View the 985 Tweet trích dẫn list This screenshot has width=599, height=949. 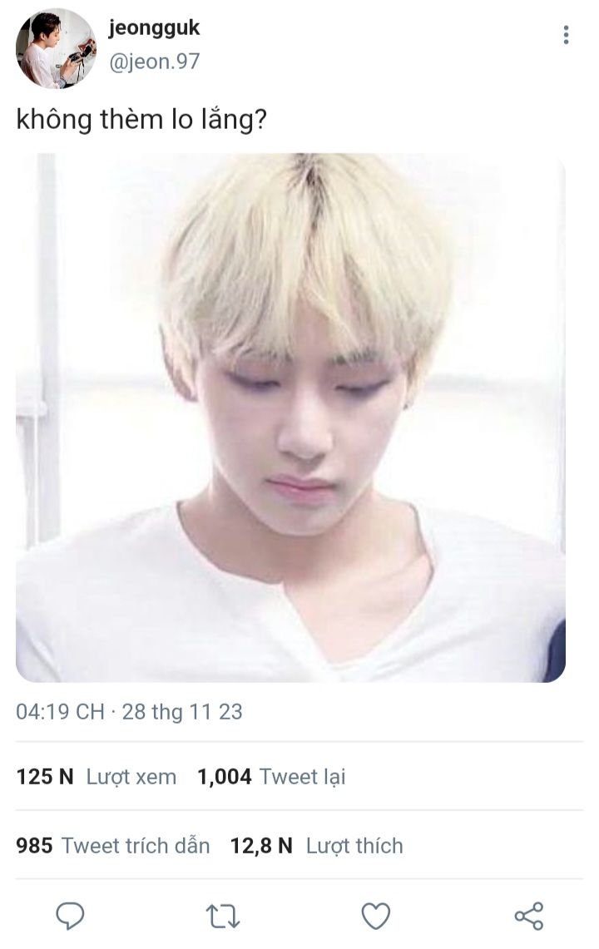[x=112, y=846]
